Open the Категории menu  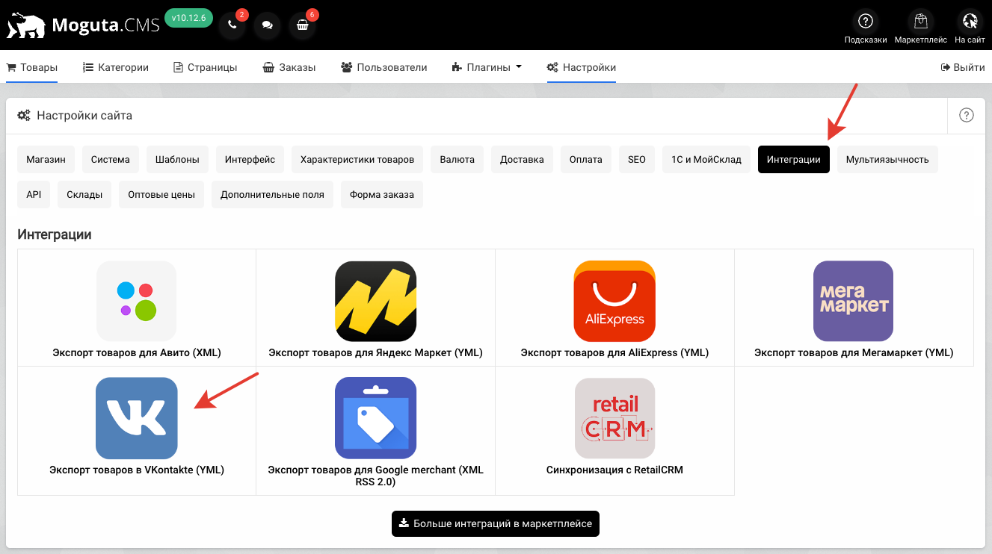pos(116,67)
